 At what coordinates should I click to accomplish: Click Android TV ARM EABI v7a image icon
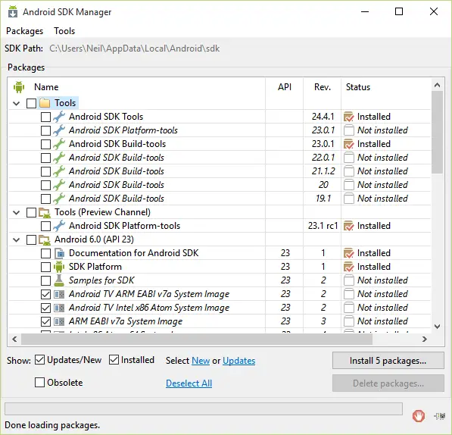point(59,294)
